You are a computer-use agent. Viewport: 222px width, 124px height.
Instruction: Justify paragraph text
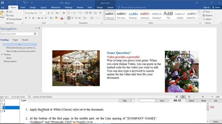(79, 18)
